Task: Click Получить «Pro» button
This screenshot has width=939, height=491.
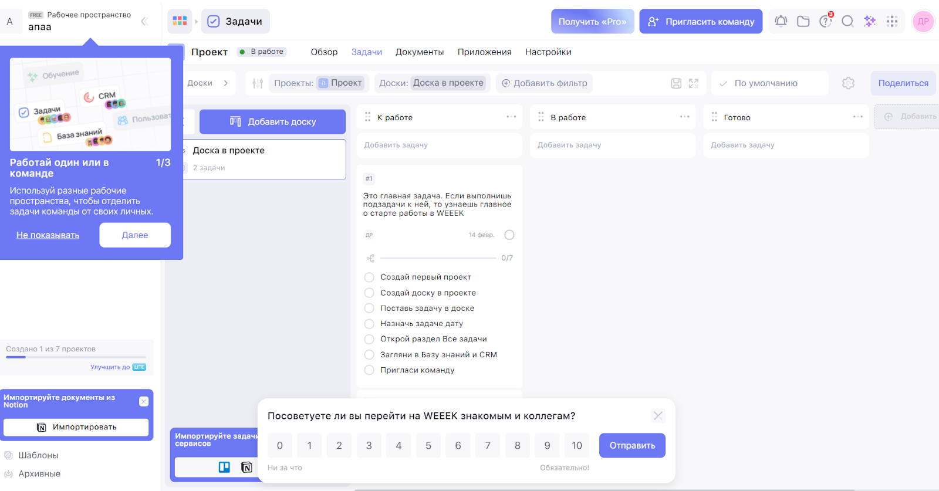Action: tap(592, 21)
